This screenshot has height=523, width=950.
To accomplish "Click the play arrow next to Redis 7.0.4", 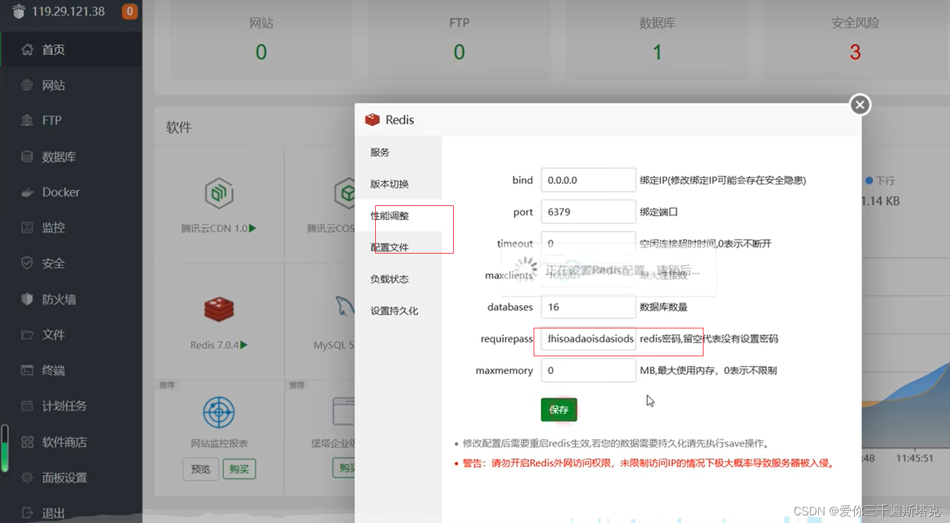I will pos(244,345).
